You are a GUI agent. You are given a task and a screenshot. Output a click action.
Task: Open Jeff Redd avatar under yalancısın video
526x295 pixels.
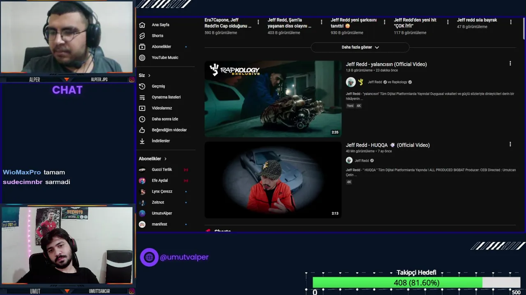tap(351, 82)
